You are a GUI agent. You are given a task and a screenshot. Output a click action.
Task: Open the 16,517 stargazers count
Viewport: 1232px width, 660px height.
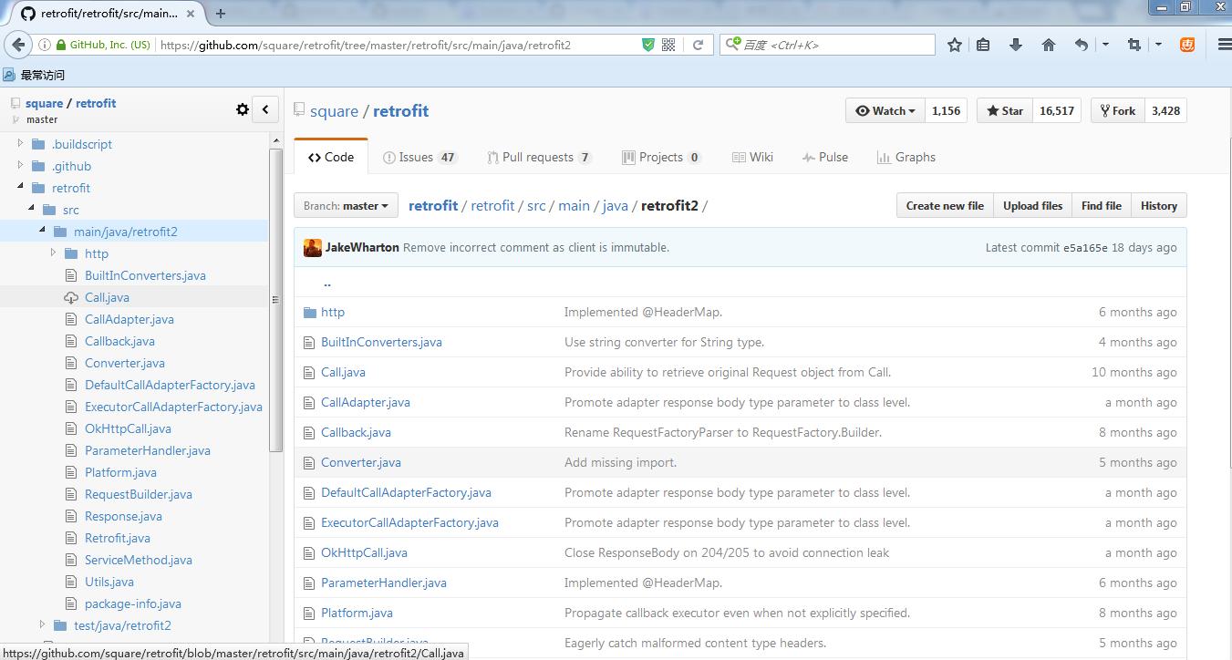tap(1057, 110)
